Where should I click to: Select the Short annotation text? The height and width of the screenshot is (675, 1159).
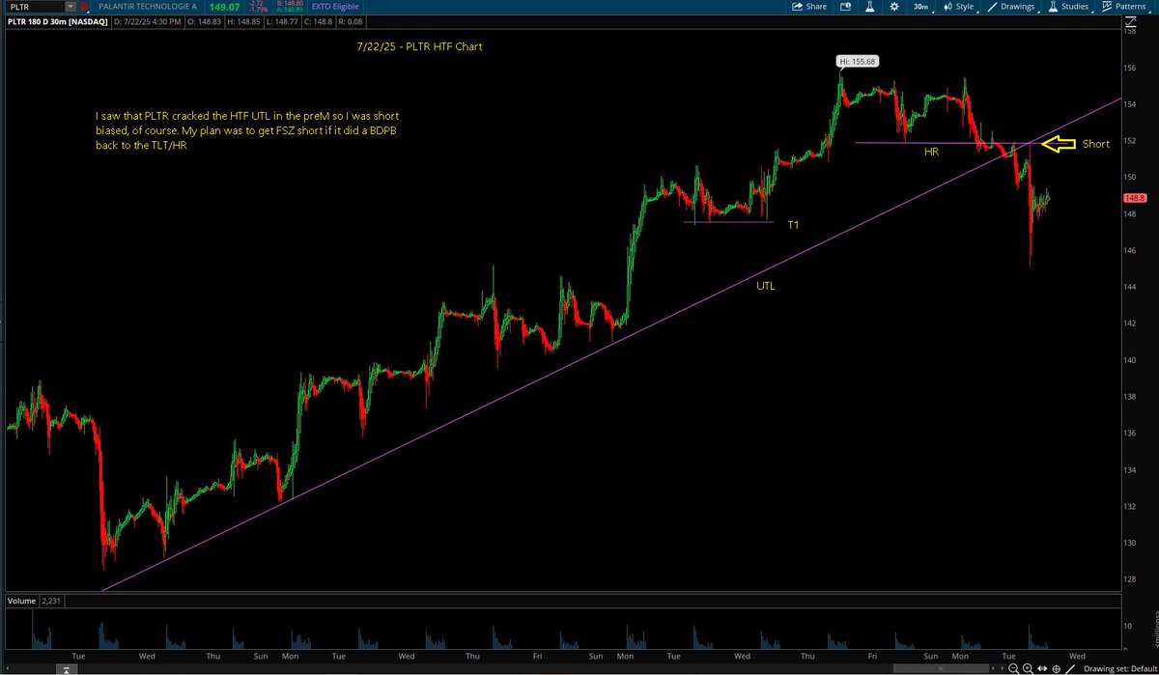click(1095, 143)
